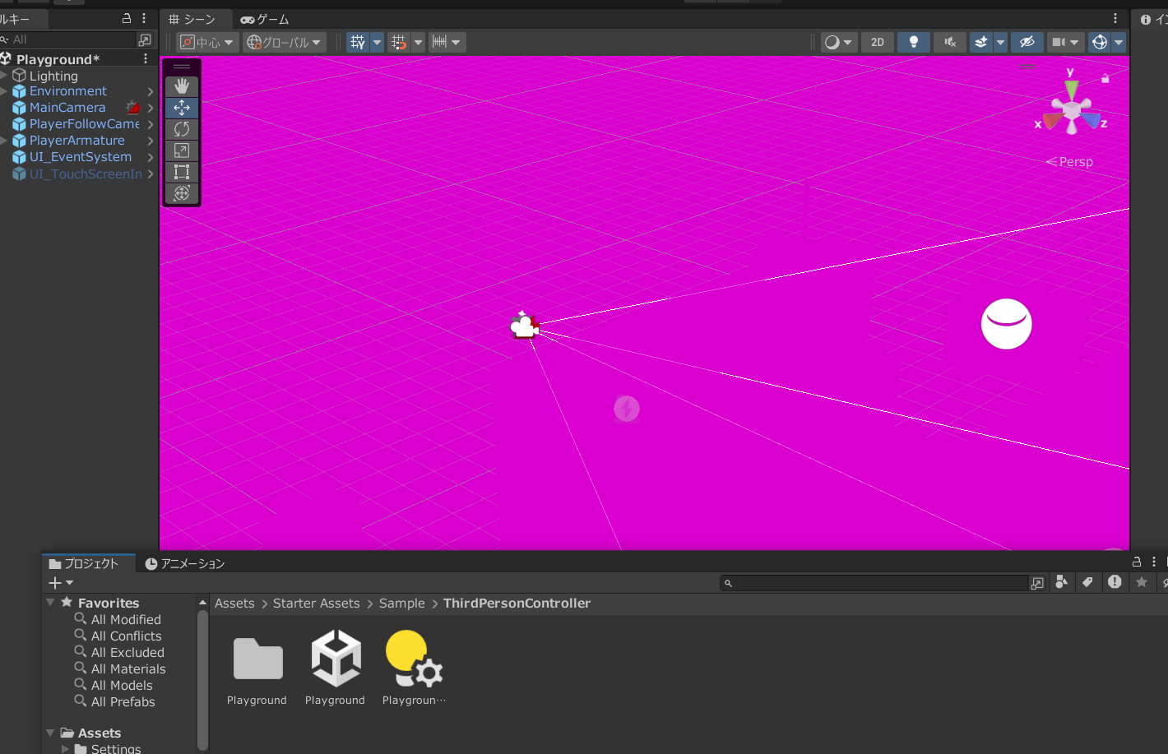This screenshot has height=754, width=1168.
Task: Pick the Scale tool
Action: (x=182, y=150)
